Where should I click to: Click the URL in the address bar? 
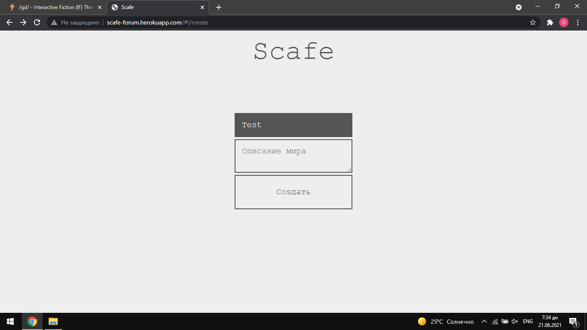click(x=157, y=22)
